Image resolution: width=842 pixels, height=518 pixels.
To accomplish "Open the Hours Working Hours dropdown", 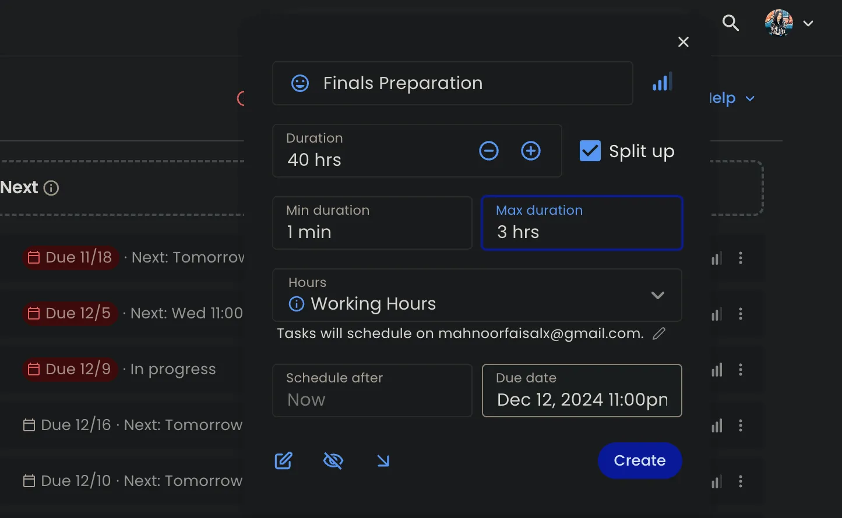I will 477,295.
